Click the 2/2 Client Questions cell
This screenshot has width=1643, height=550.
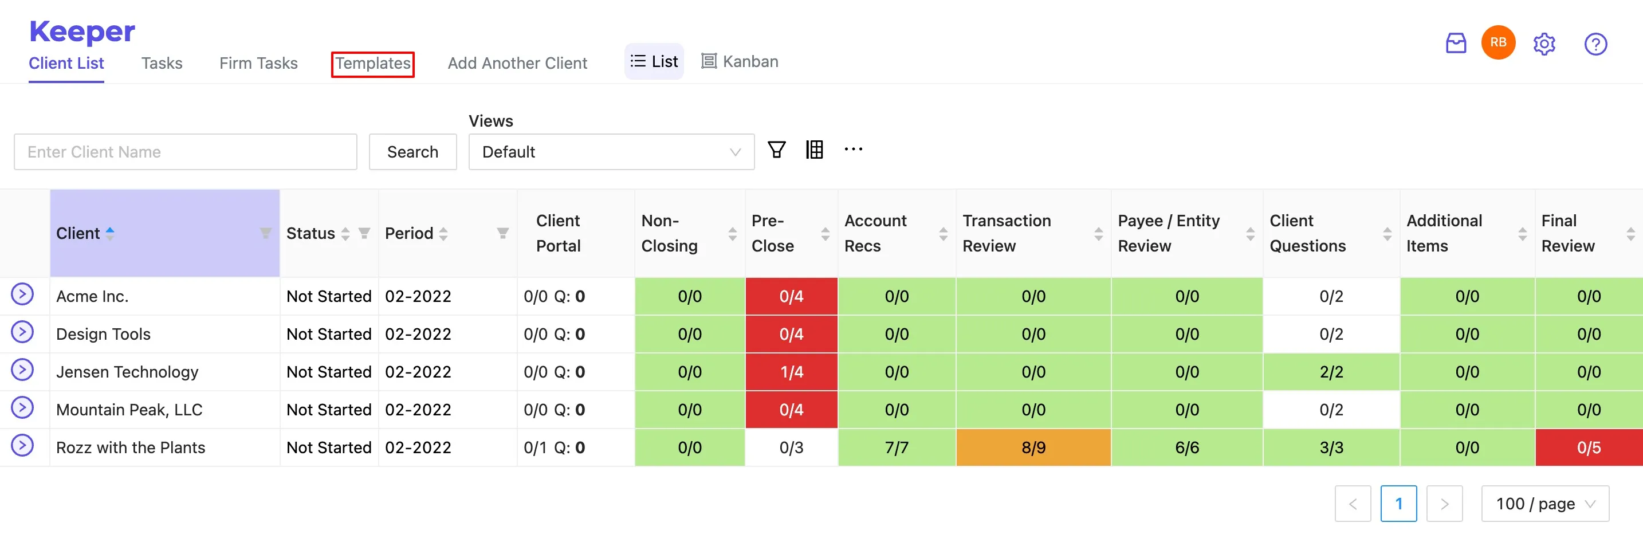coord(1332,372)
